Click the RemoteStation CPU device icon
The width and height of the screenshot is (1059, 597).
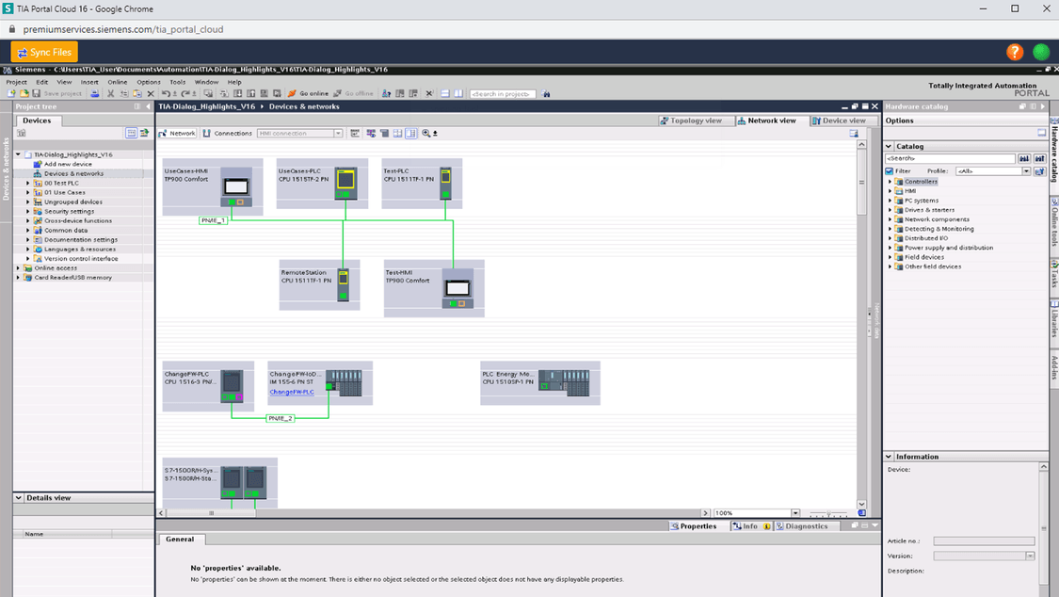(343, 285)
